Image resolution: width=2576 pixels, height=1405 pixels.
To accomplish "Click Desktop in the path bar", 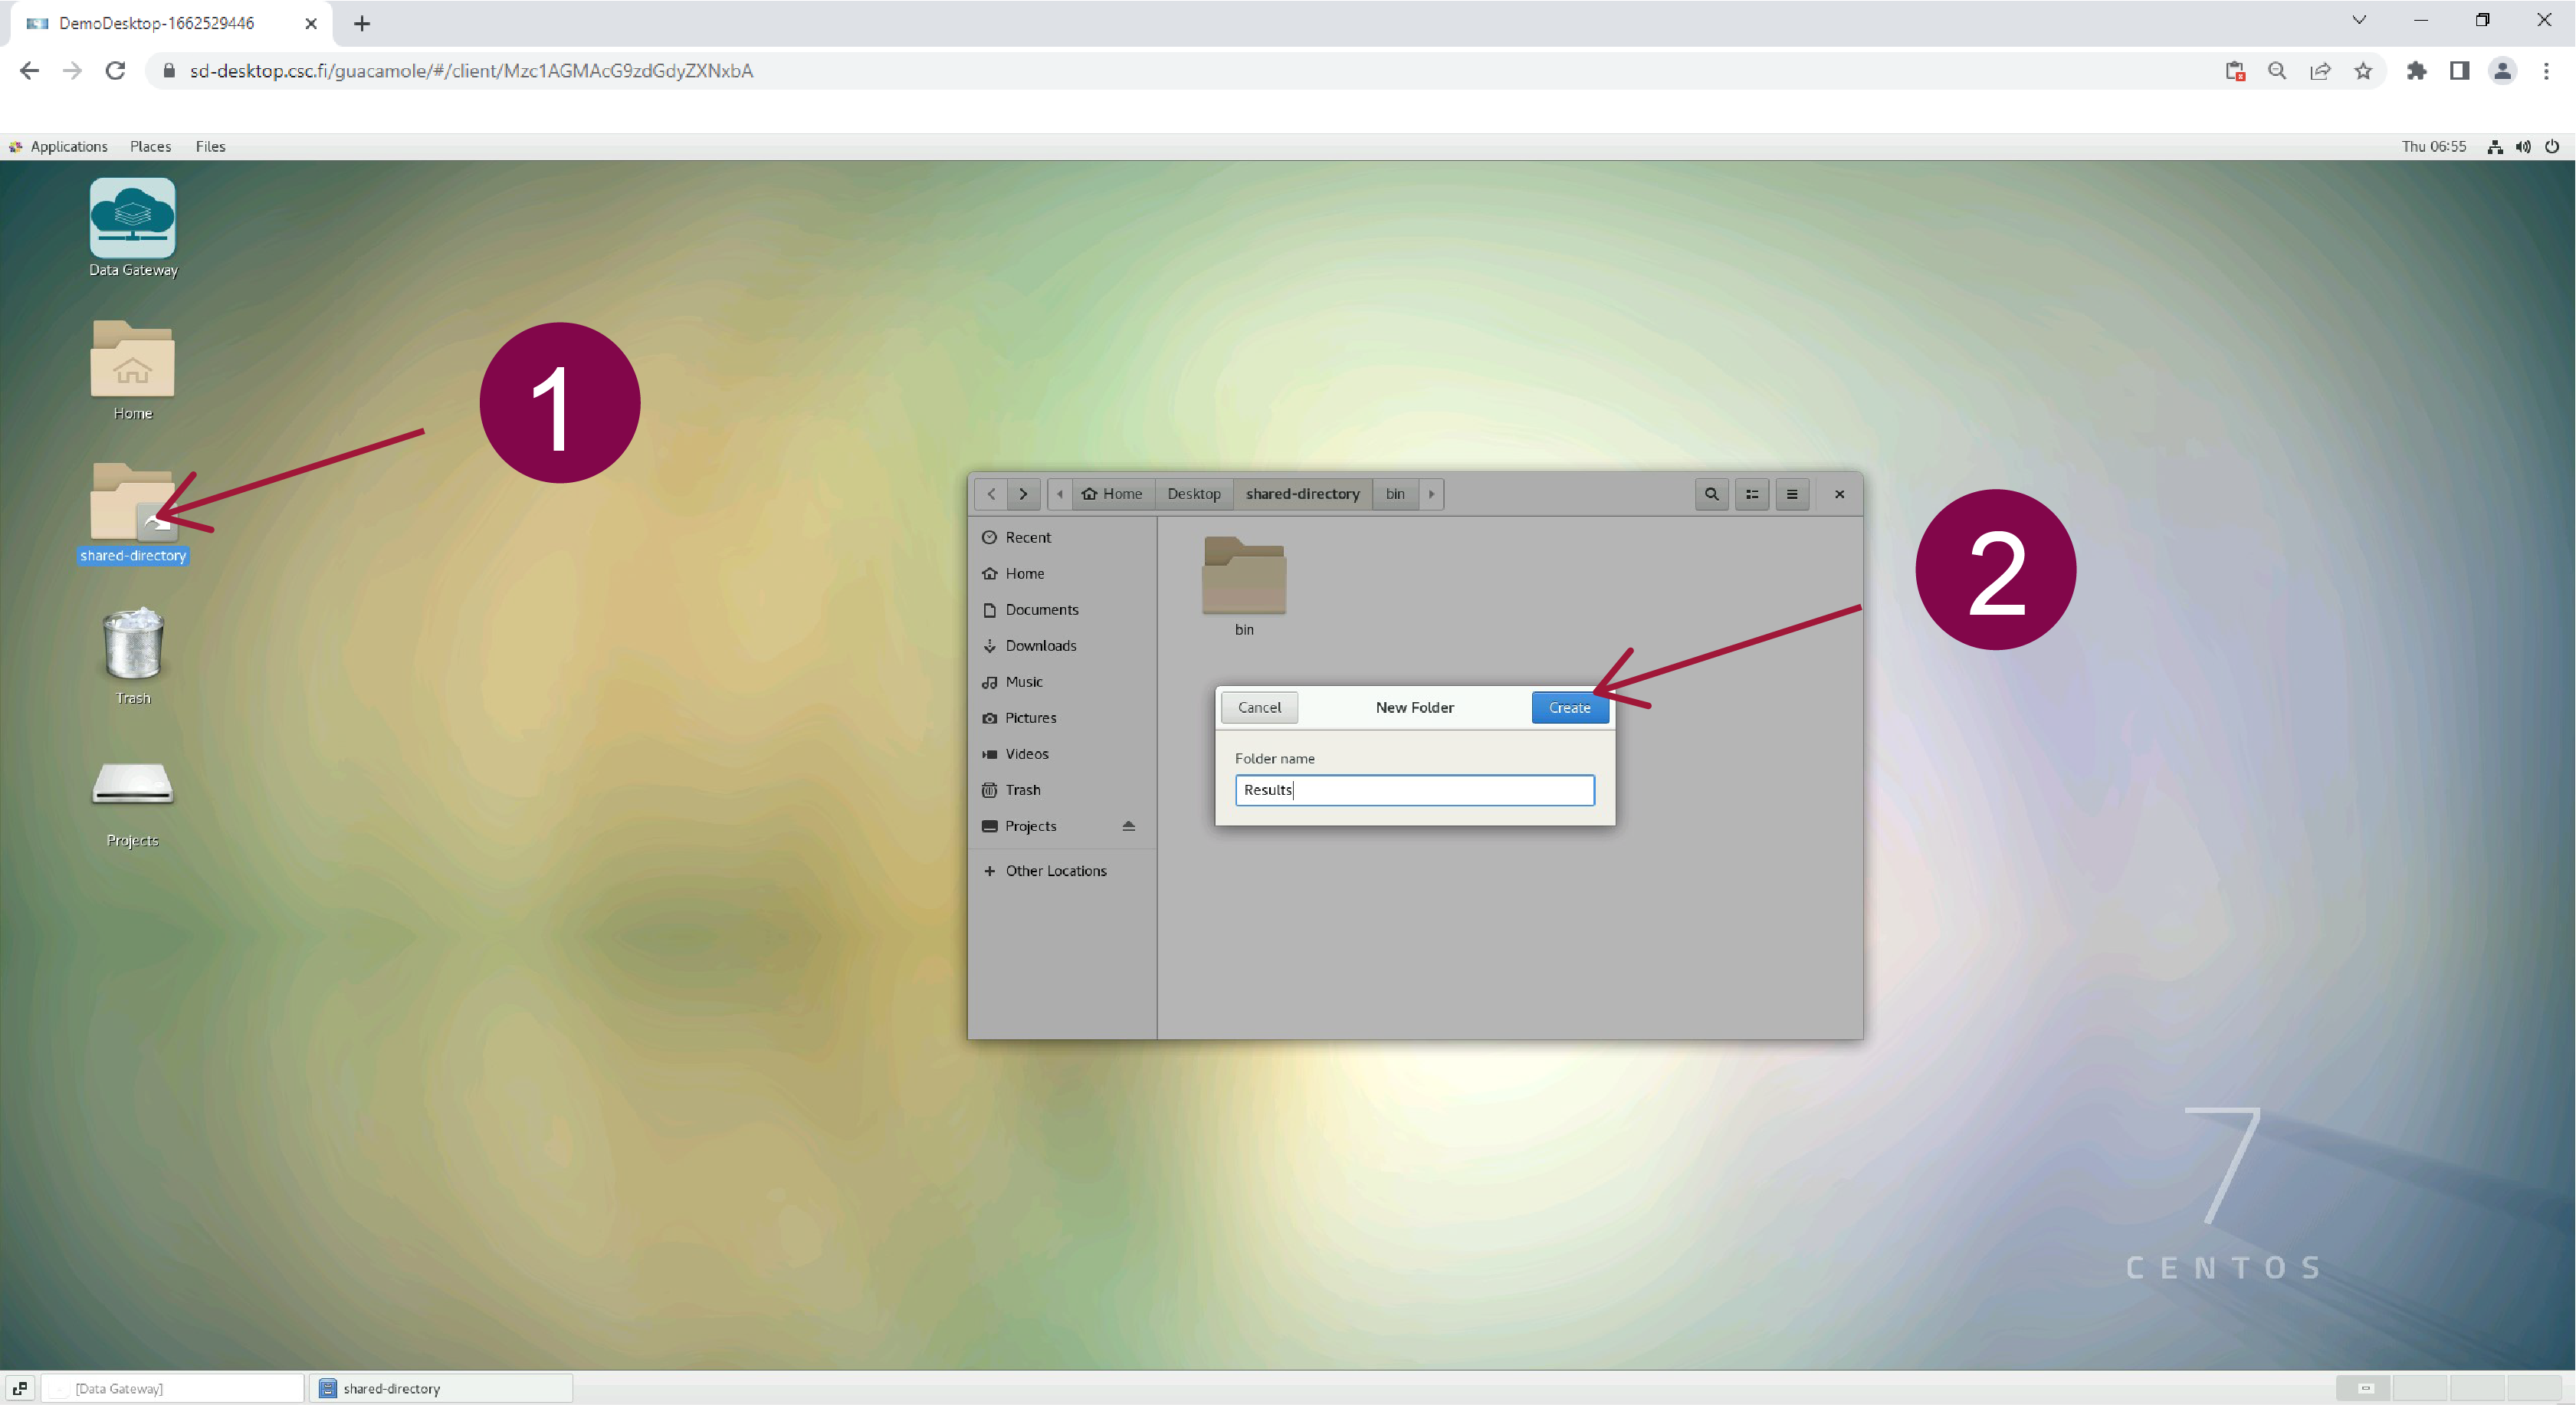I will (x=1194, y=494).
